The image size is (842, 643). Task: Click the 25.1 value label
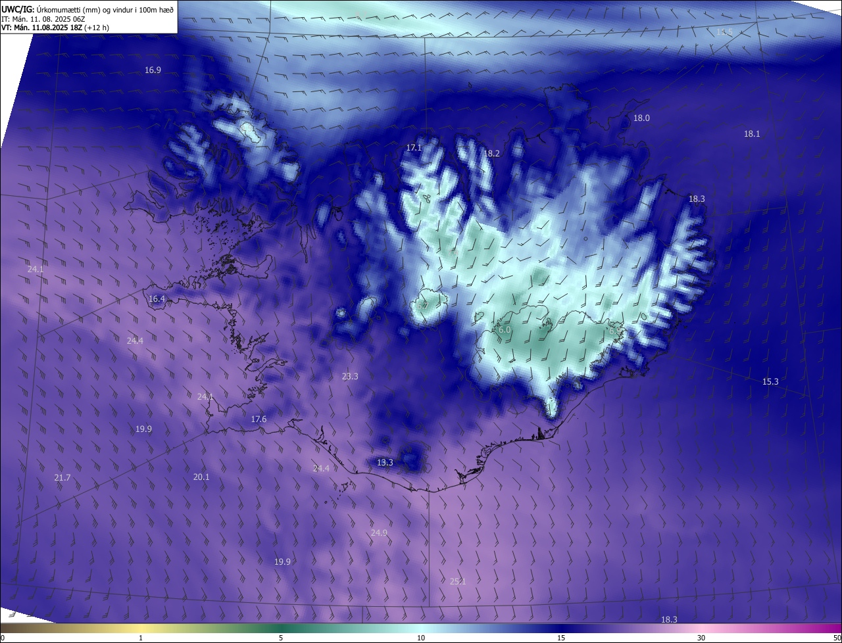tap(458, 581)
